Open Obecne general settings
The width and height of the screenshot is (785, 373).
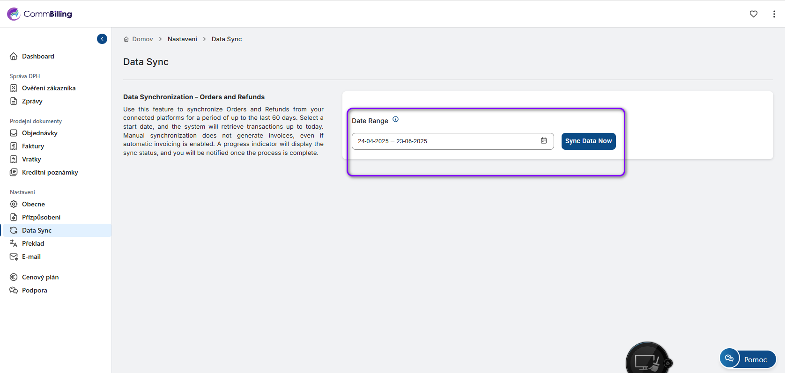33,204
